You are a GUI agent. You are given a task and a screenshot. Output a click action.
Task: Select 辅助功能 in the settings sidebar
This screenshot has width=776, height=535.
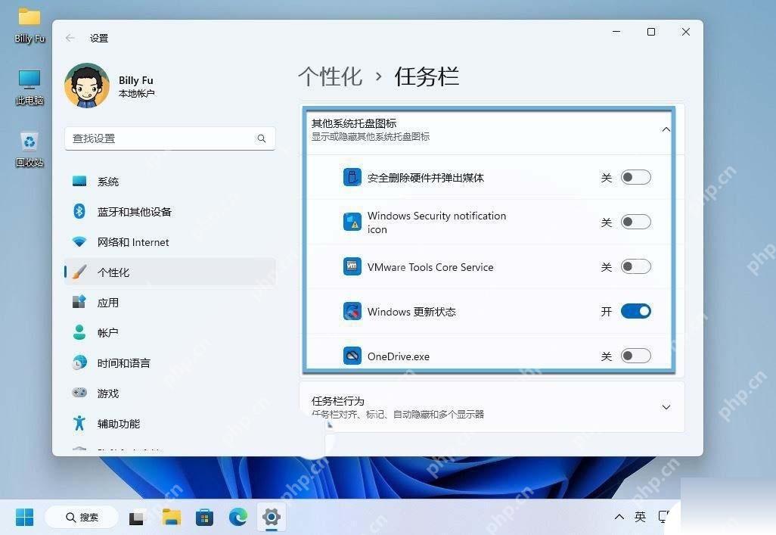coord(169,423)
